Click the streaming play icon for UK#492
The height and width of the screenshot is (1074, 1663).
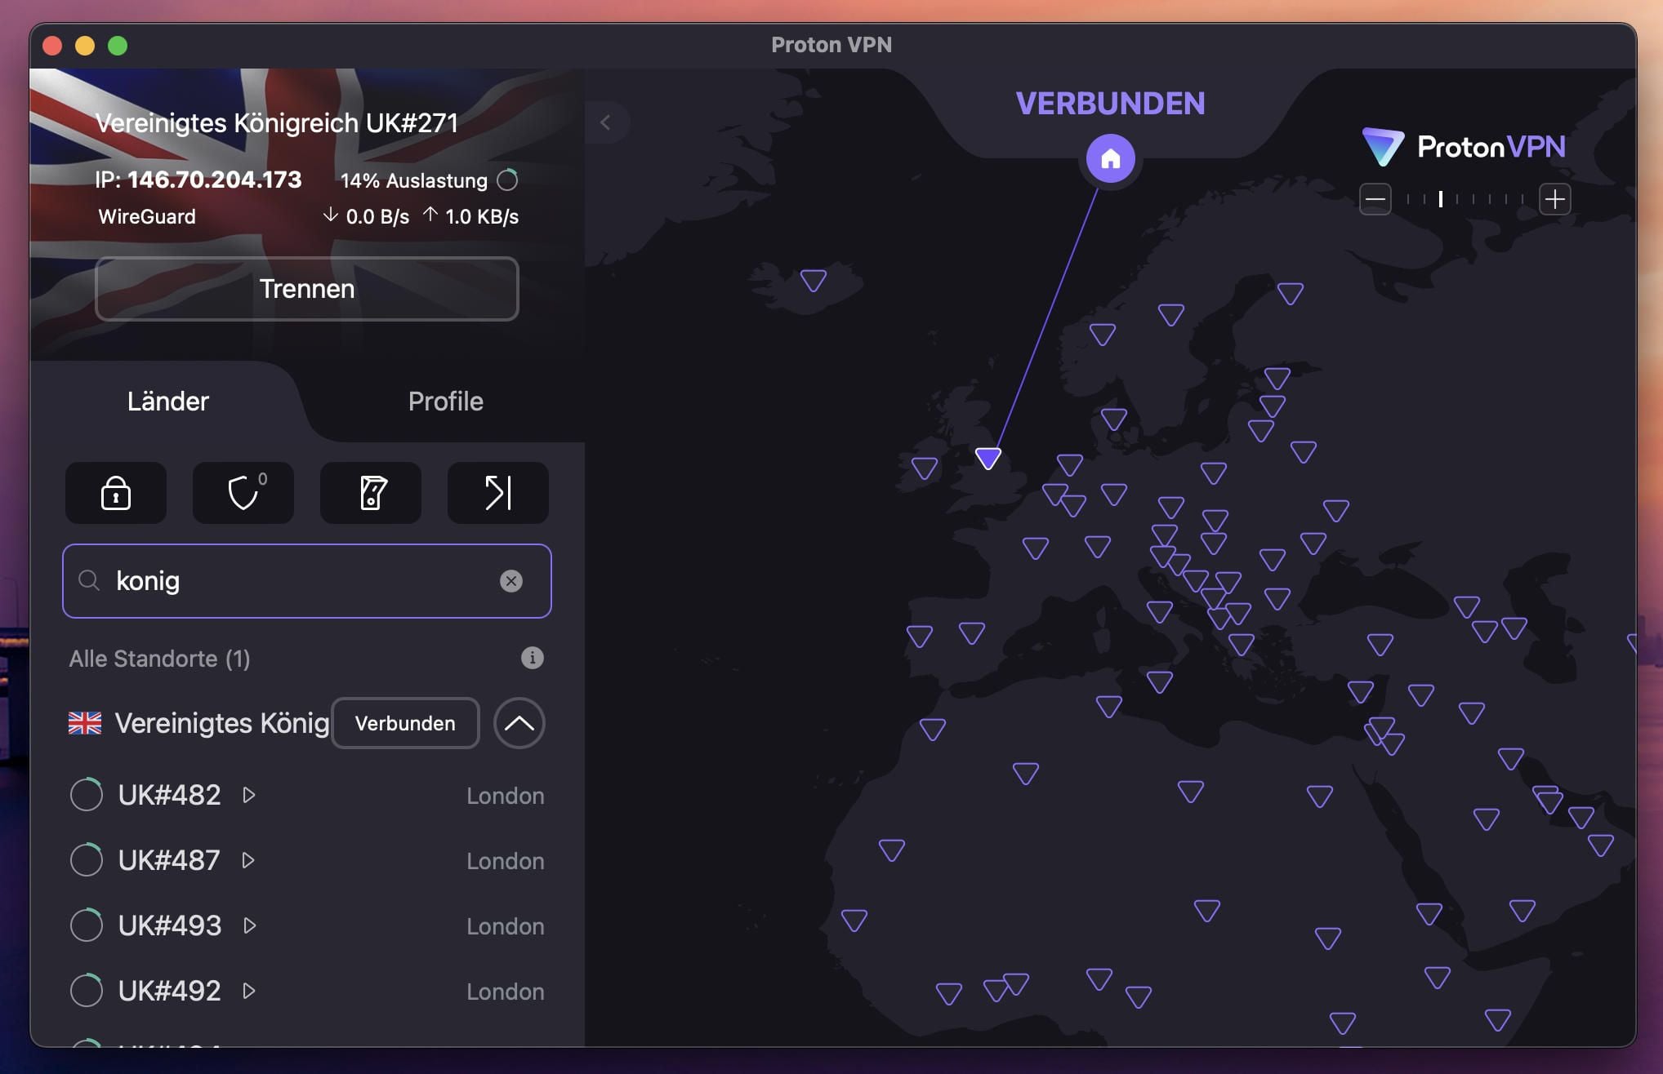[x=249, y=991]
